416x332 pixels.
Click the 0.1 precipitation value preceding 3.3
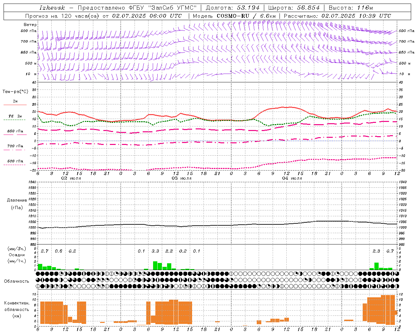(x=141, y=251)
